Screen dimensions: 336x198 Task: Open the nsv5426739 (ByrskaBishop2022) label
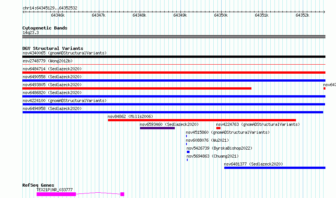coord(219,148)
